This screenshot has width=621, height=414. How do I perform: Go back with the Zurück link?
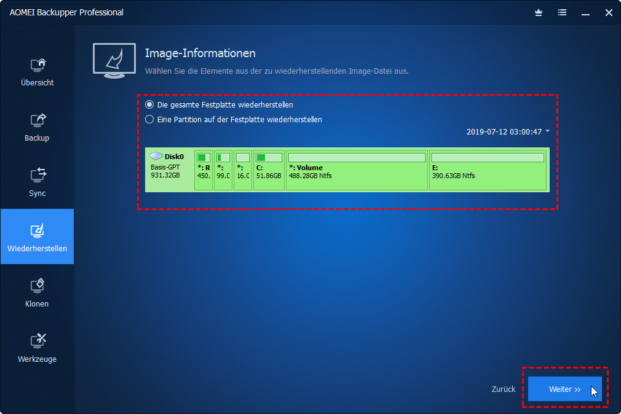point(504,389)
